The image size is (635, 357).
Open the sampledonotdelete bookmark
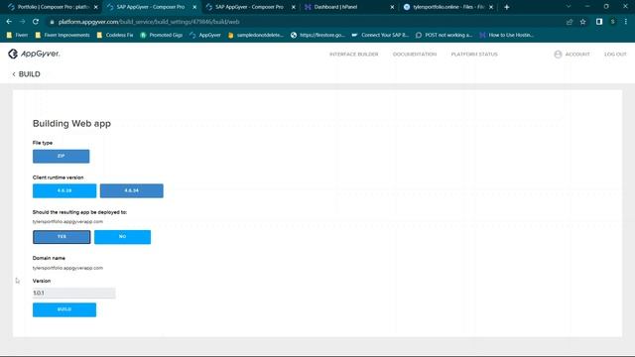(256, 36)
